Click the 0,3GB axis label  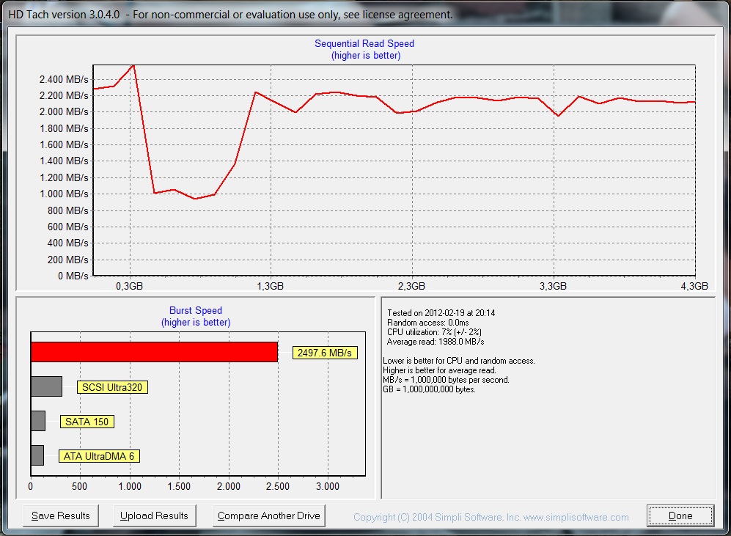tap(130, 286)
